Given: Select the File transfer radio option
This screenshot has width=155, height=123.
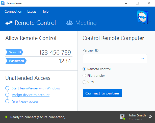Looking at the screenshot, I should click(85, 76).
